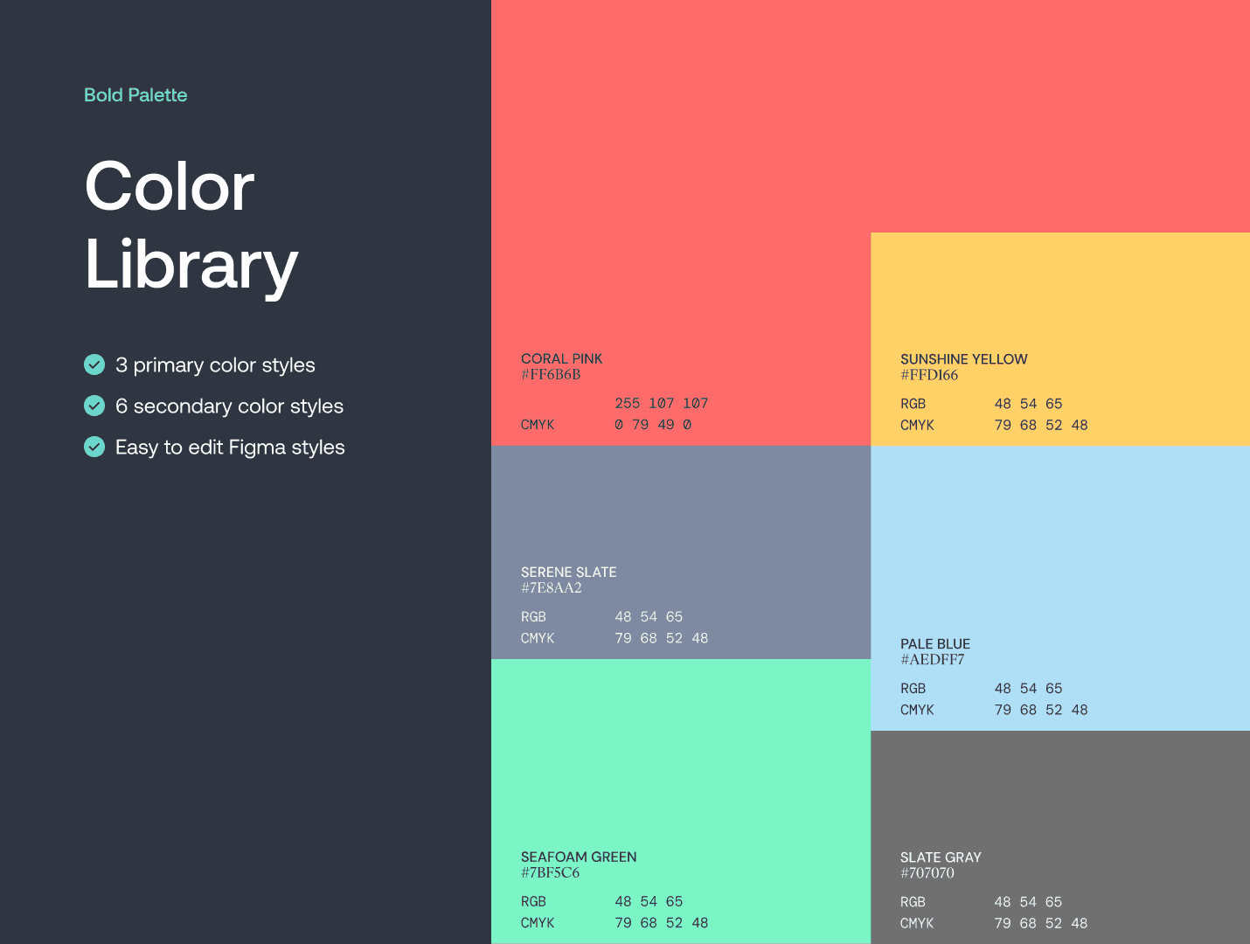Viewport: 1250px width, 944px height.
Task: Click the RGB values under Serene Slate
Action: coord(649,616)
